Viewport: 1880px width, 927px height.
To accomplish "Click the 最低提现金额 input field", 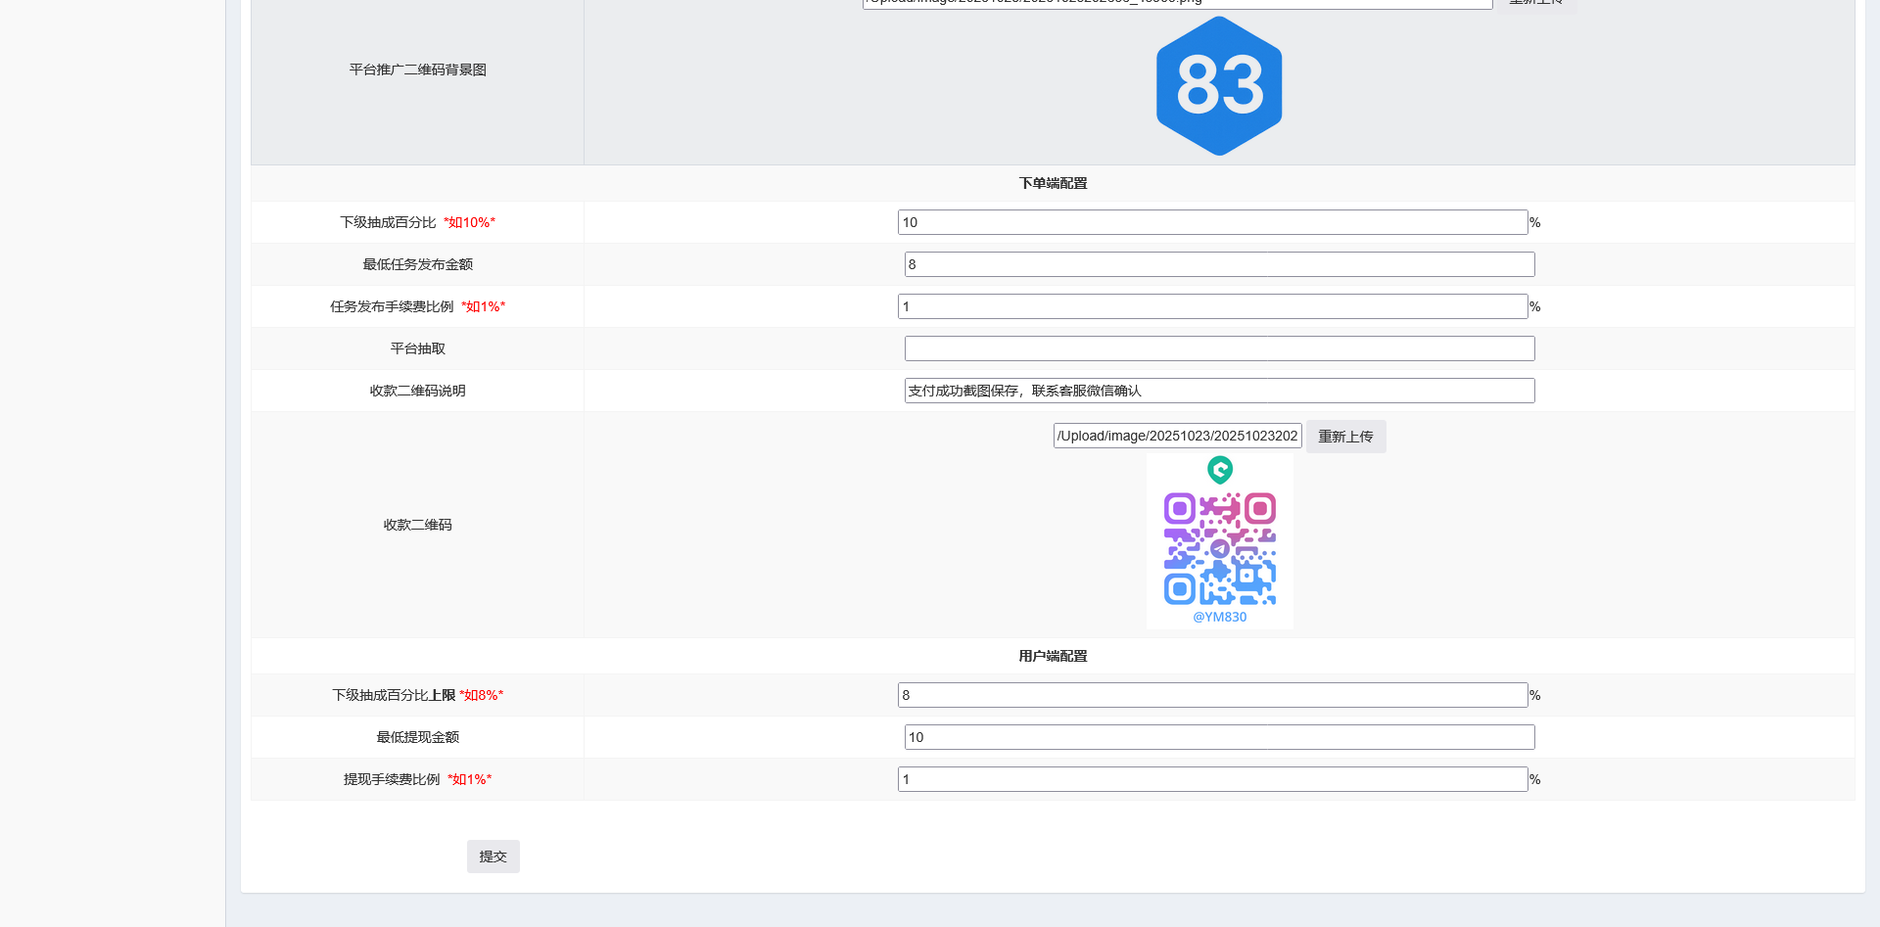I will pos(1219,737).
